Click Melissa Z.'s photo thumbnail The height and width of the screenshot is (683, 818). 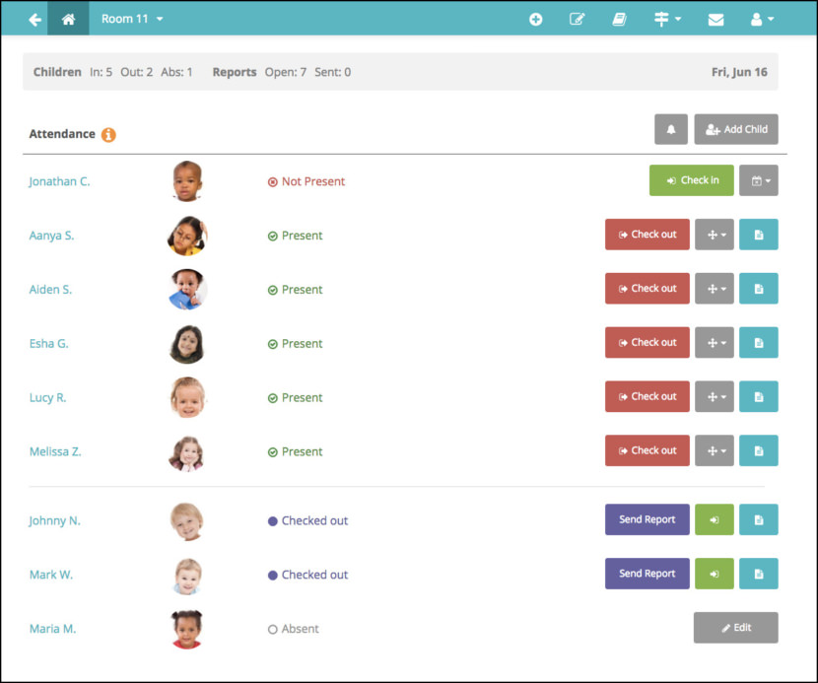(187, 453)
